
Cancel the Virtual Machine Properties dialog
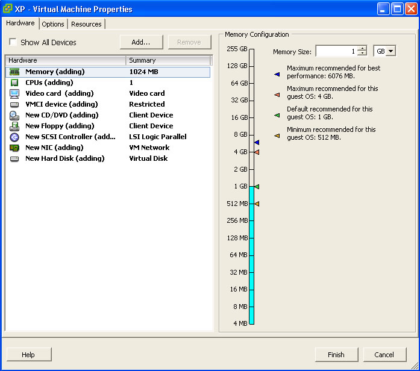click(x=384, y=355)
